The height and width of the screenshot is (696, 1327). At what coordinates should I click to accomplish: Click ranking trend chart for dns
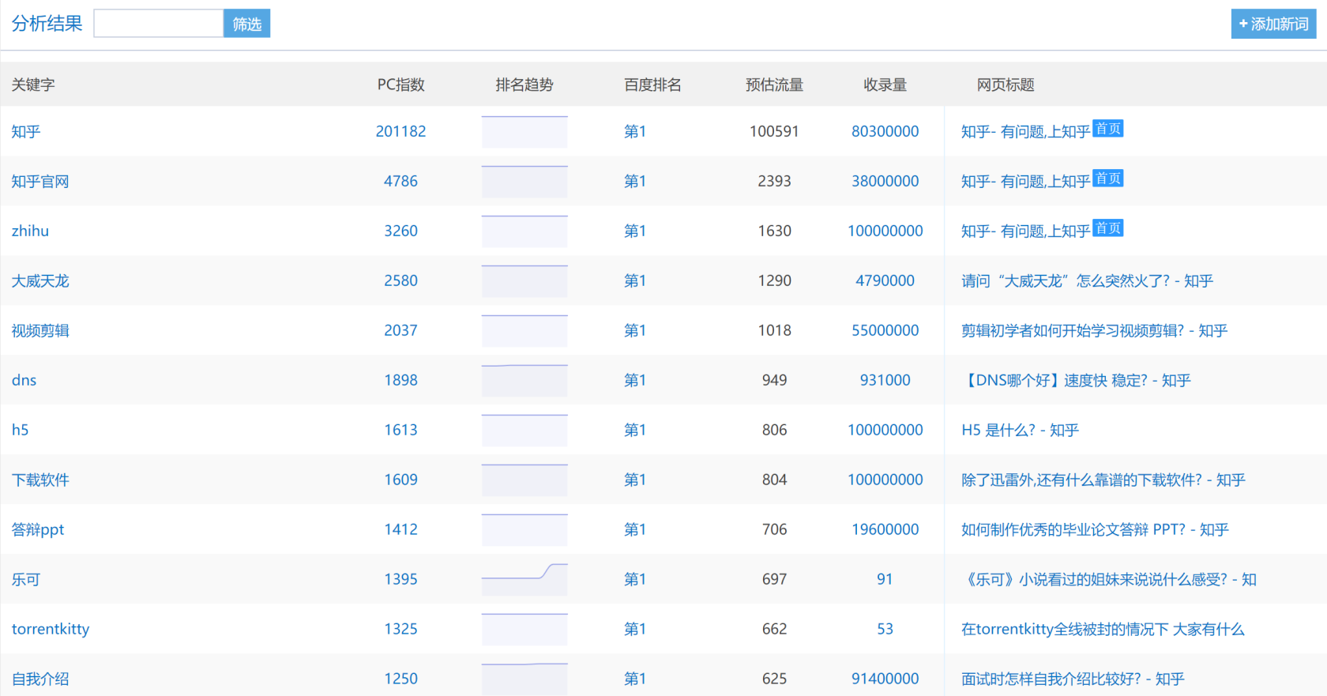[x=524, y=381]
